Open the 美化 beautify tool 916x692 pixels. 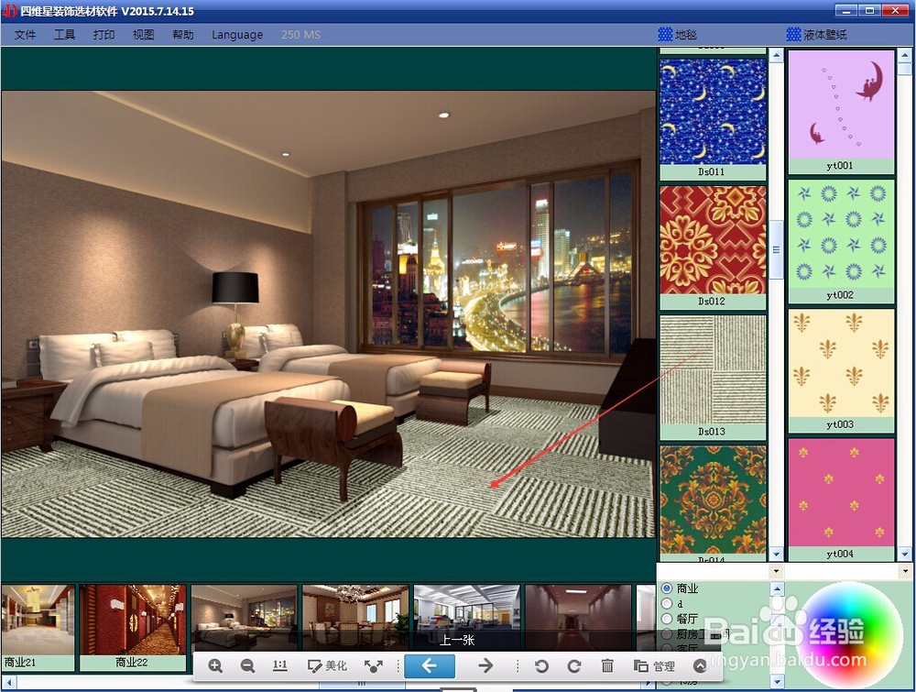[327, 665]
